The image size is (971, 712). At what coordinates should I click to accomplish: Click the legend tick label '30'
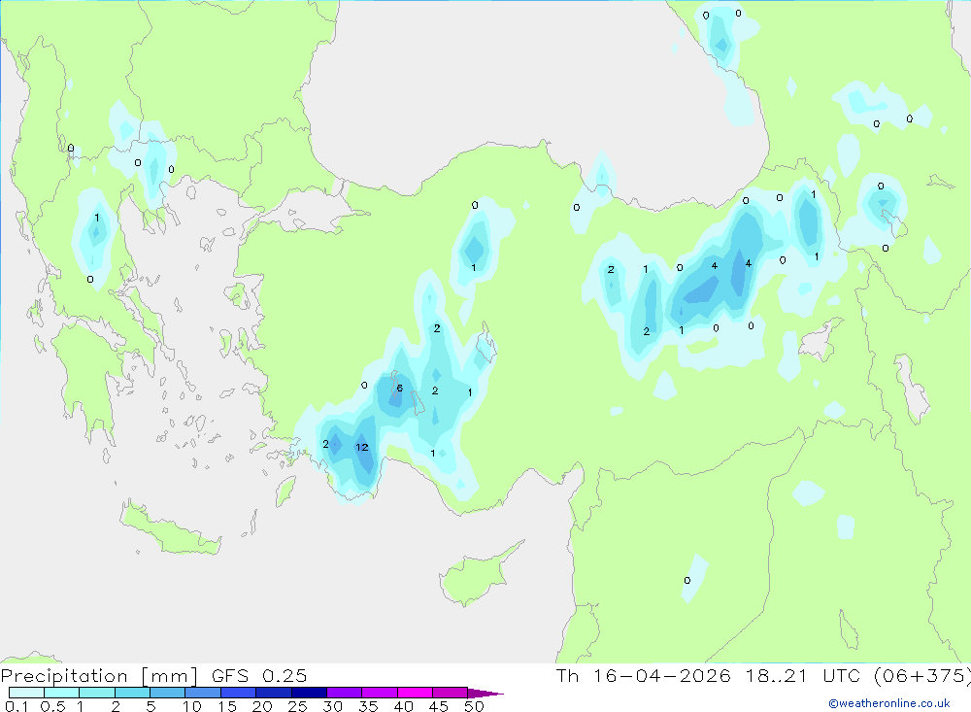[333, 706]
